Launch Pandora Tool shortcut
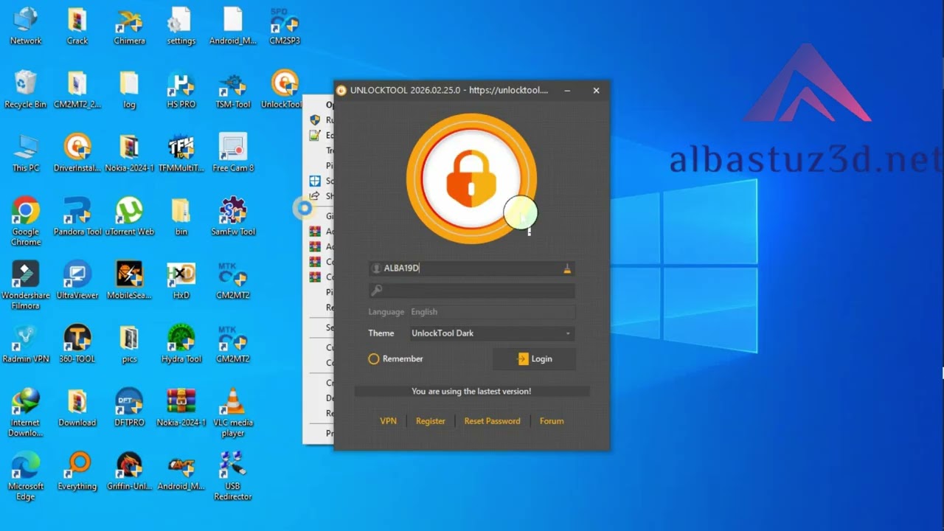The width and height of the screenshot is (944, 531). point(77,216)
